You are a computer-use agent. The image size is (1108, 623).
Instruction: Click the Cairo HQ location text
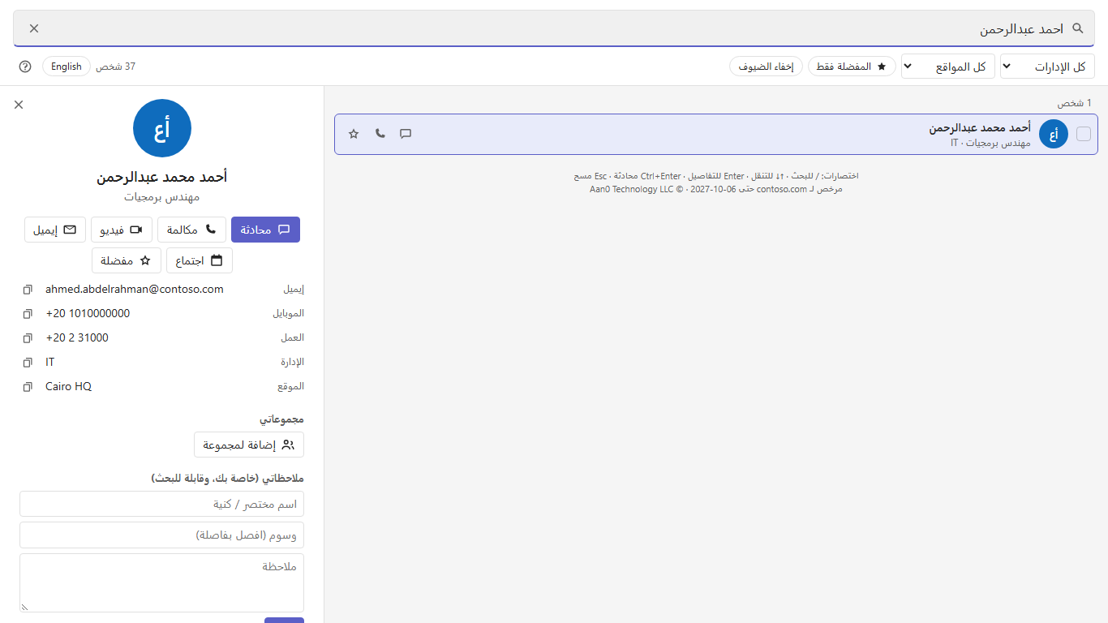pos(69,386)
